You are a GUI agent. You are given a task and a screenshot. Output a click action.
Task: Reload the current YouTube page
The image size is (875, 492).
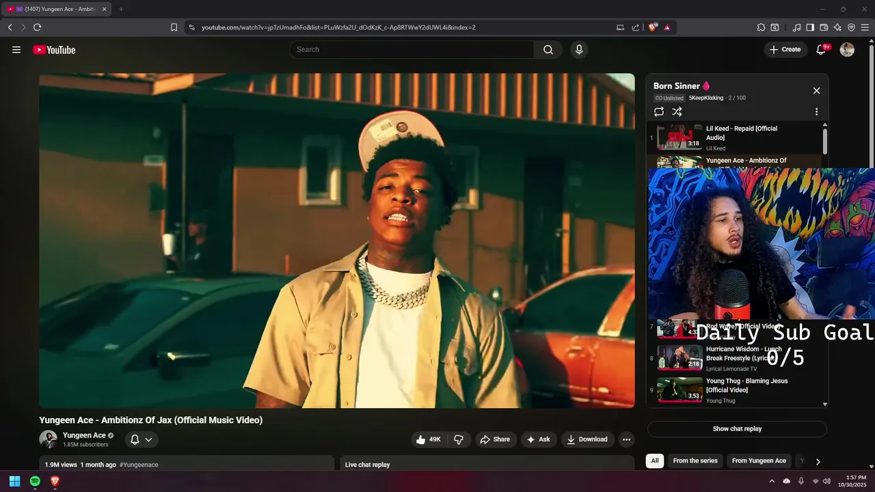(37, 27)
